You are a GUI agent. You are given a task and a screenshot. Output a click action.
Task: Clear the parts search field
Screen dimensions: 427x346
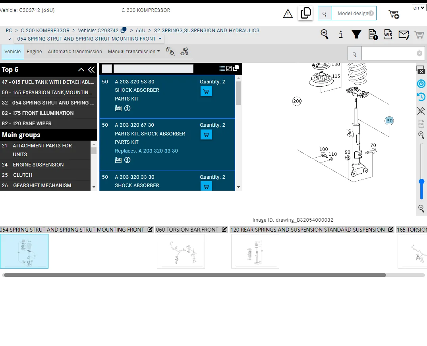pos(419,53)
